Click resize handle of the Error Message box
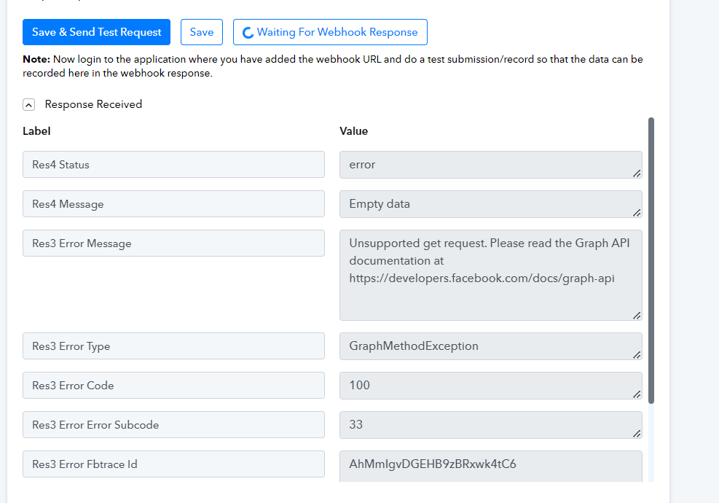The image size is (719, 503). tap(637, 316)
